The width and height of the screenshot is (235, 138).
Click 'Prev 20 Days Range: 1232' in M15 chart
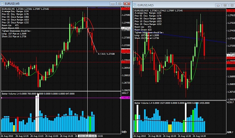[x=148, y=24]
